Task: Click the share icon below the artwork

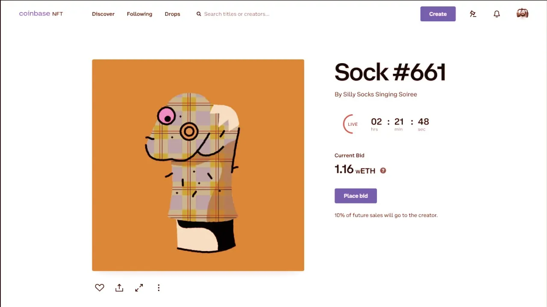Action: (x=119, y=288)
